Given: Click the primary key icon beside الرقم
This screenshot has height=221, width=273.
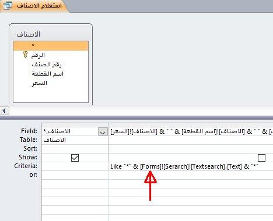Looking at the screenshot, I should [x=25, y=55].
